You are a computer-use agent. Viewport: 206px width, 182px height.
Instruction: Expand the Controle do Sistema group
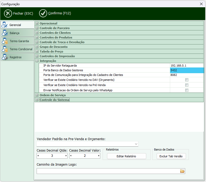coord(37,100)
